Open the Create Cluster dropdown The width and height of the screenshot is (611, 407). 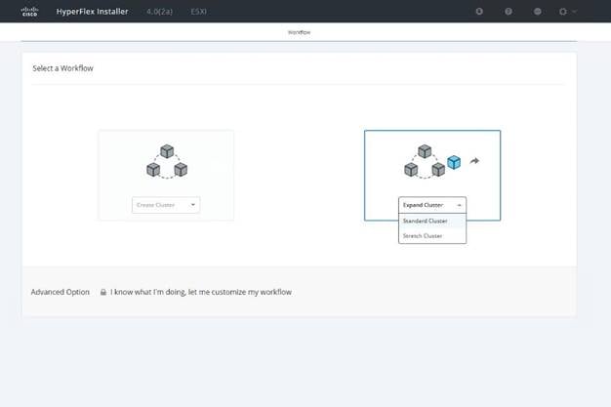click(166, 205)
